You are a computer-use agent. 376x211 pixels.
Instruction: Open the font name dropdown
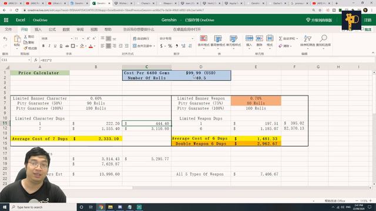[x=72, y=39]
